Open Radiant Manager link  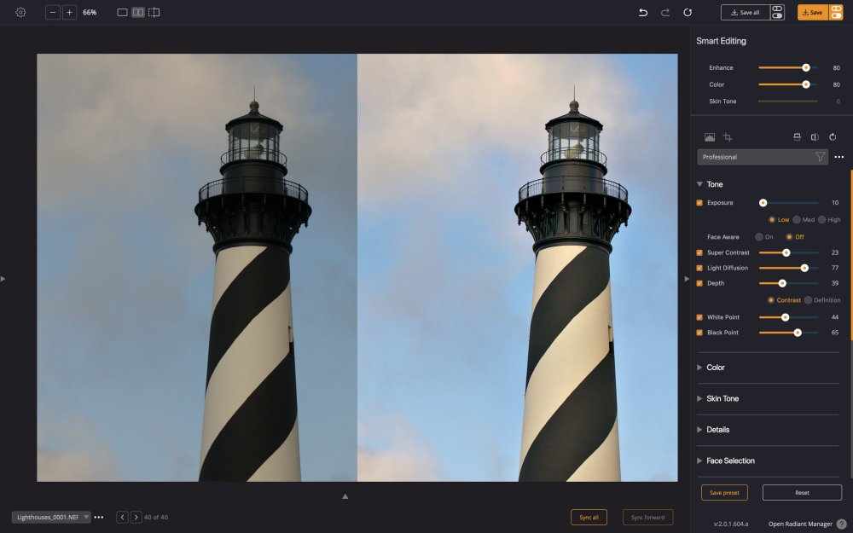[x=800, y=524]
